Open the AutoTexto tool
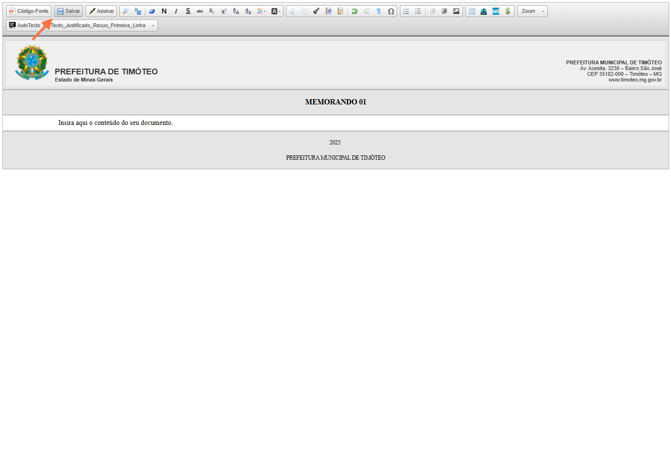Viewport: 671px width, 449px height. 24,25
